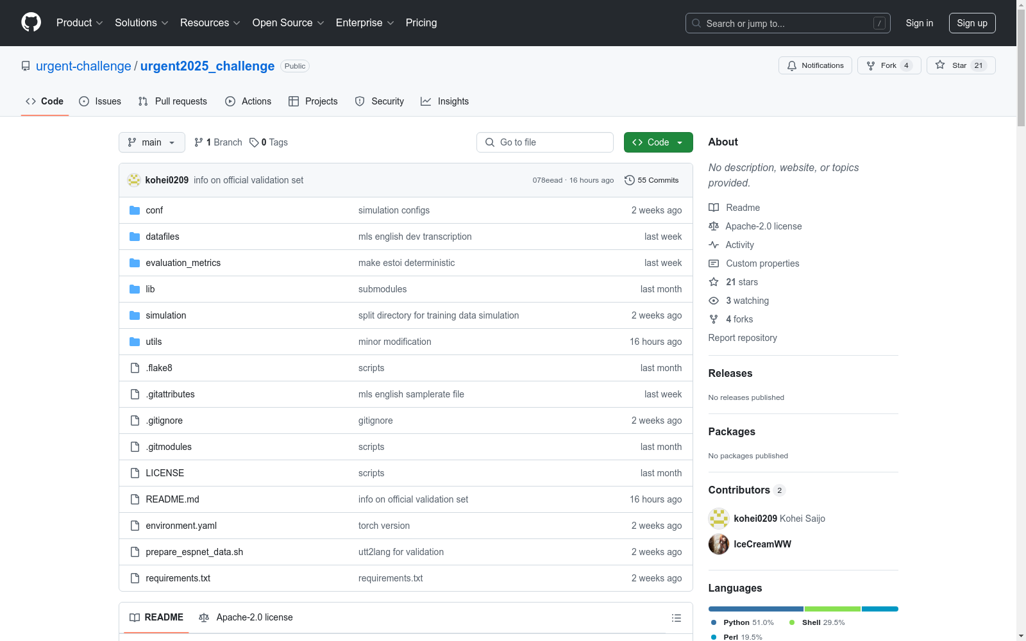View the 55 Commits history

coord(652,180)
